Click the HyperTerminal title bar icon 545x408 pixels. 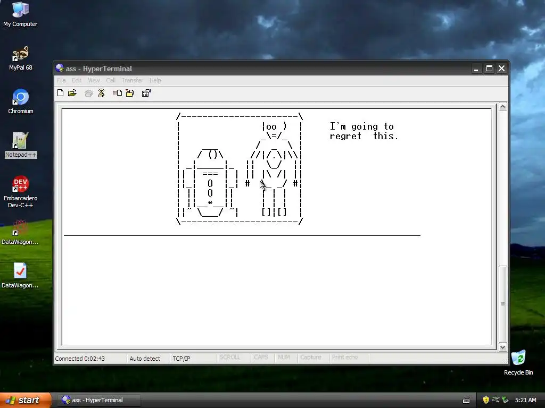tap(60, 68)
